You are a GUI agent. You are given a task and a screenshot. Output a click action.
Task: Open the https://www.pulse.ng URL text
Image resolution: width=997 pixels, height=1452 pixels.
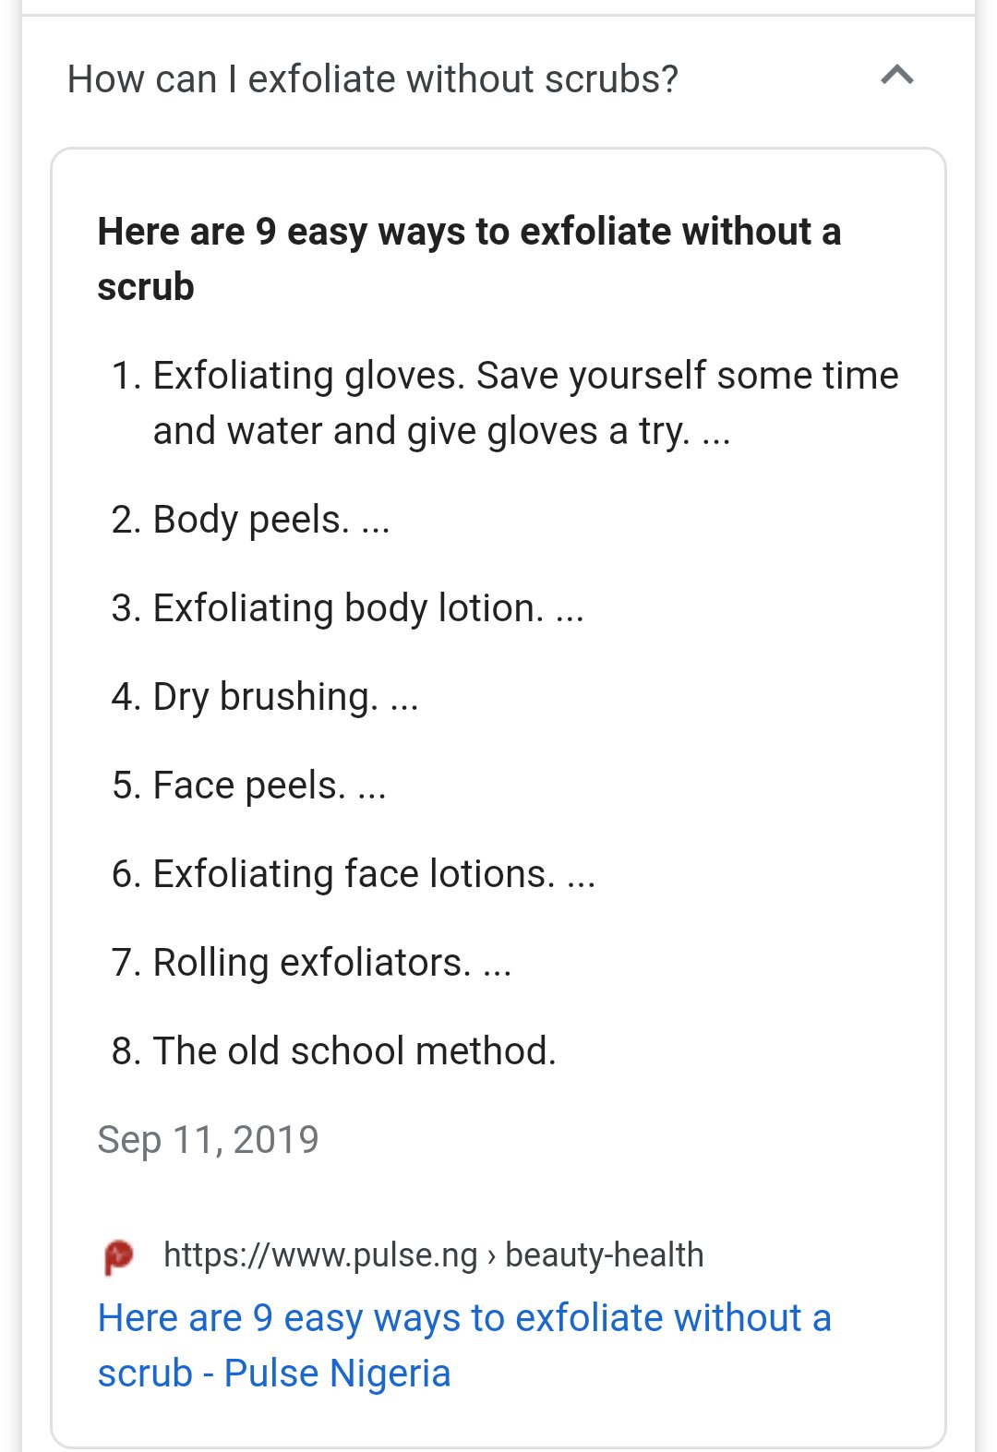coord(320,1255)
